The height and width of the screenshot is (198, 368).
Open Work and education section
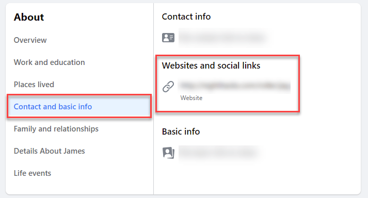pyautogui.click(x=49, y=62)
